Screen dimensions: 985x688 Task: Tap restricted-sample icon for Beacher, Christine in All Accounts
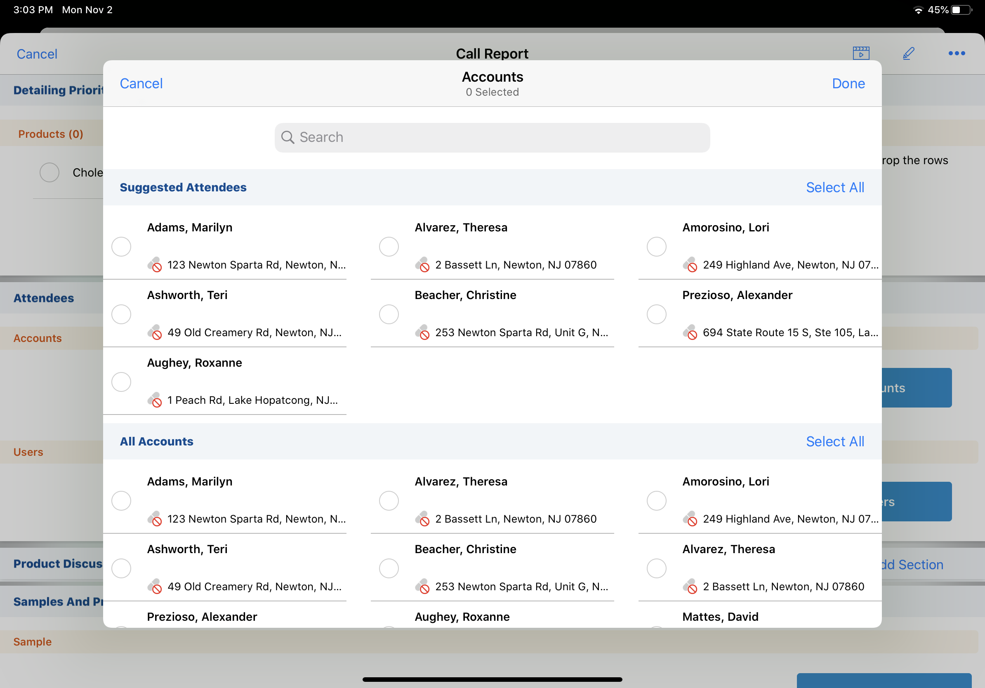click(422, 587)
